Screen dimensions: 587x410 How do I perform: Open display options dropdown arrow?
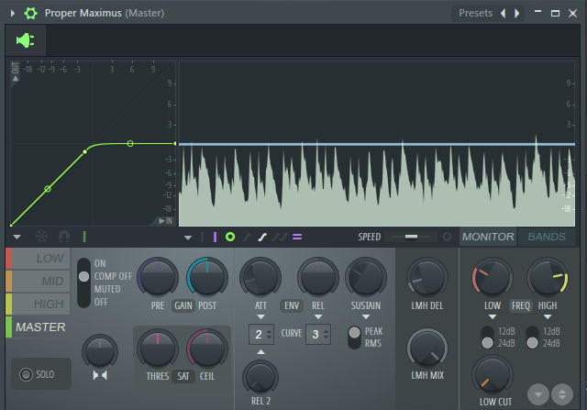[x=188, y=238]
